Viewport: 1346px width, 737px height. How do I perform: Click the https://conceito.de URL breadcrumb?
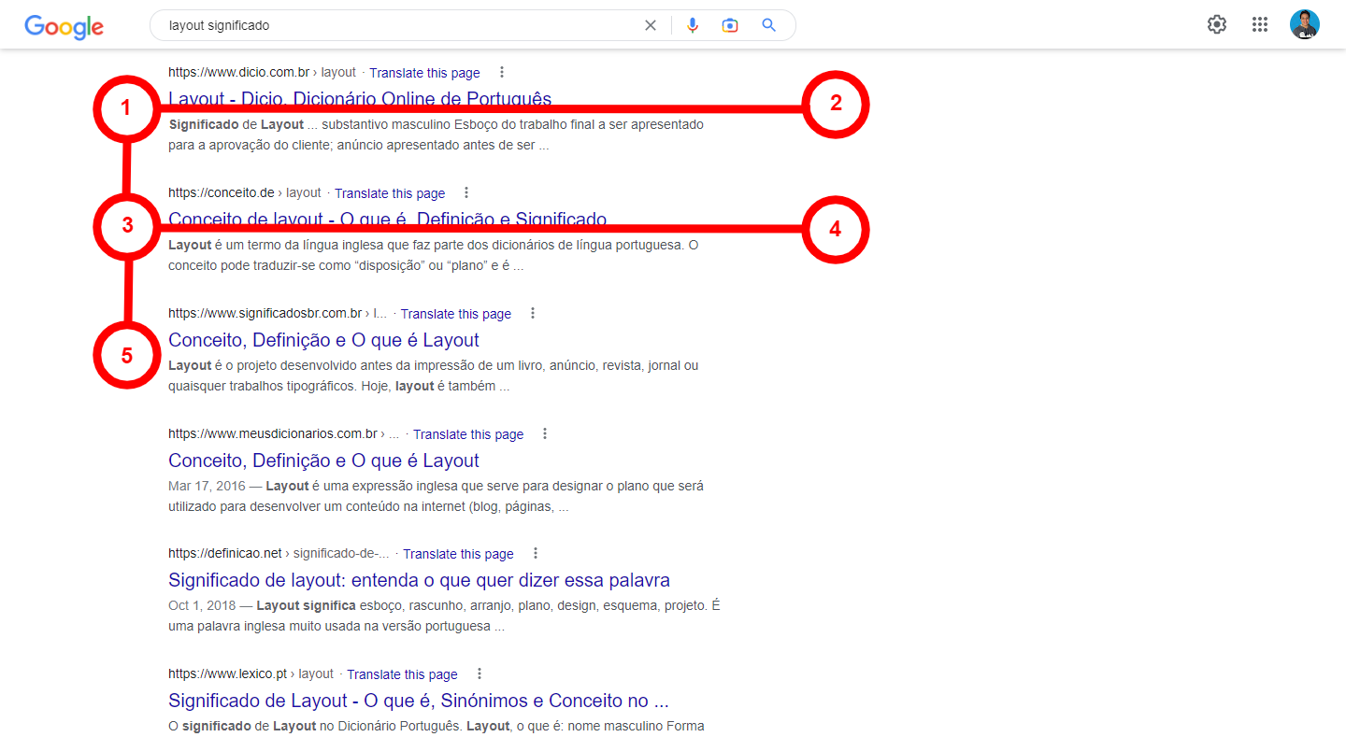click(245, 192)
